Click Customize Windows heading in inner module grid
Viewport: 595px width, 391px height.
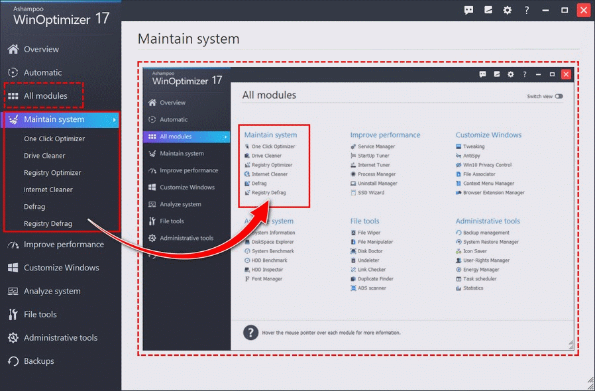(x=488, y=135)
